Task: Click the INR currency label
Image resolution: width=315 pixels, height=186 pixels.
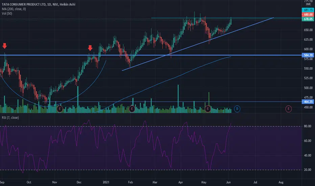Action: [x=308, y=4]
